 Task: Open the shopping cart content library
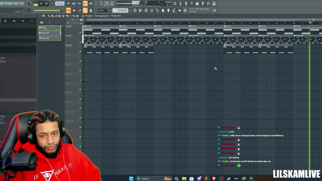coord(185,10)
